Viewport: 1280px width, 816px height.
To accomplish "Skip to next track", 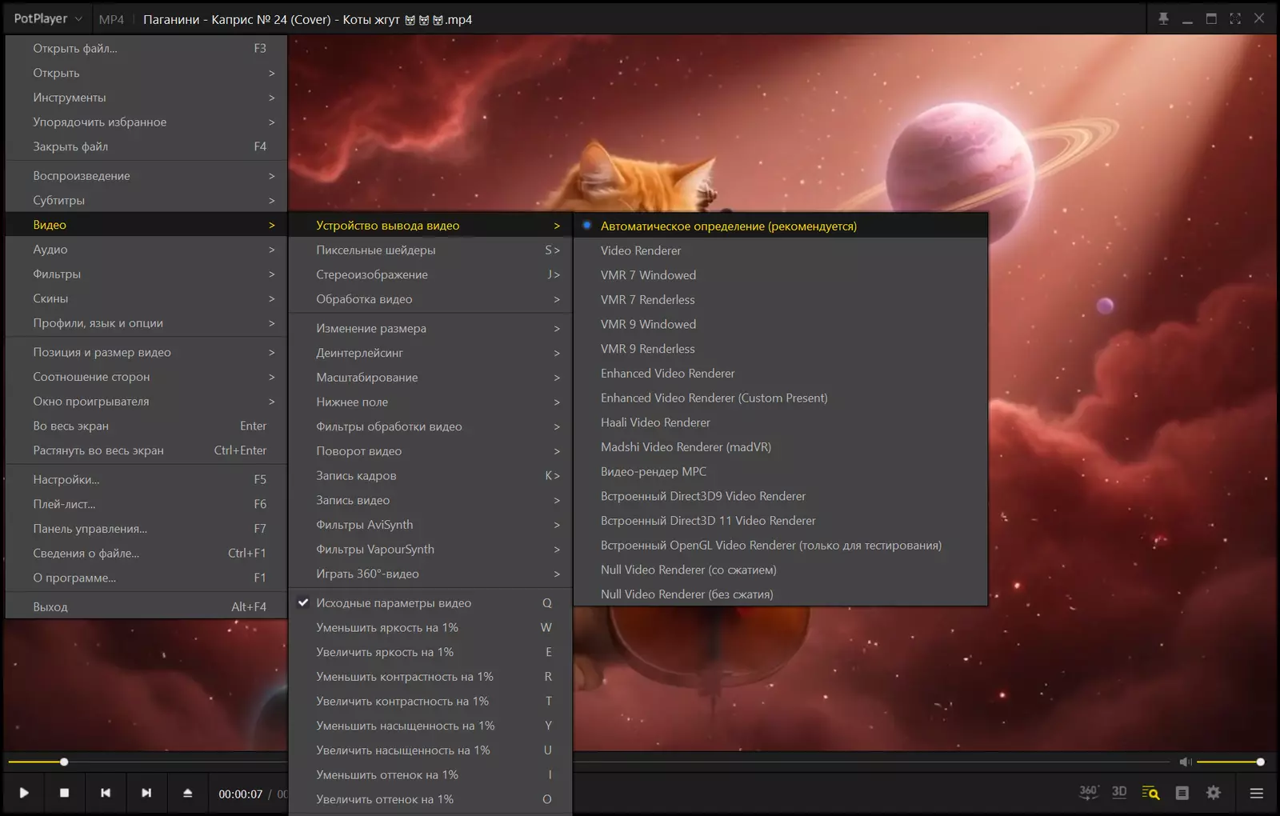I will click(x=146, y=793).
